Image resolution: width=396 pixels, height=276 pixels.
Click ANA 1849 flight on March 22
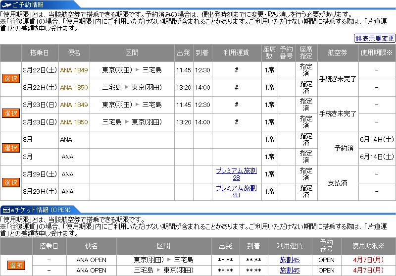coord(74,70)
